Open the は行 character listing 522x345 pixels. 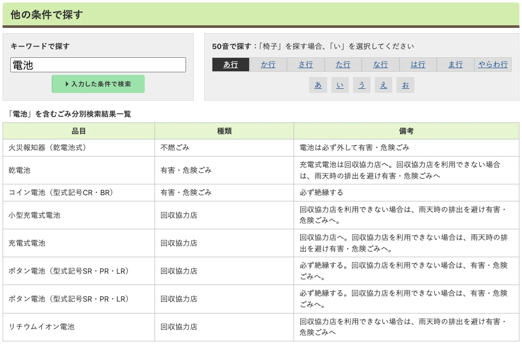pyautogui.click(x=418, y=65)
